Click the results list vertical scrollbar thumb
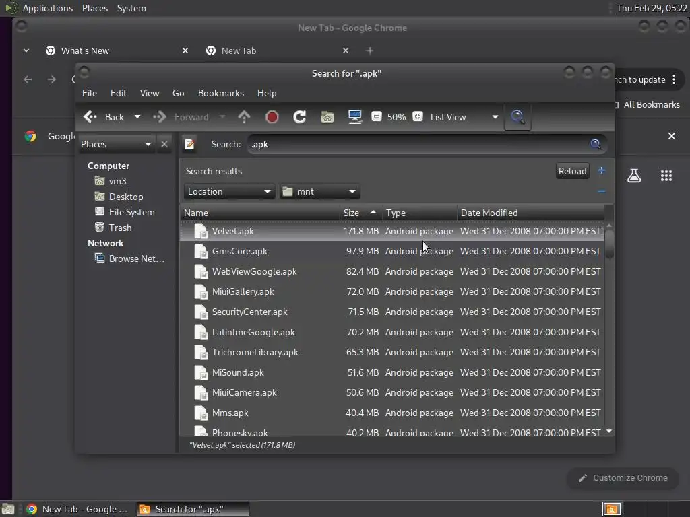Image resolution: width=690 pixels, height=517 pixels. (609, 244)
